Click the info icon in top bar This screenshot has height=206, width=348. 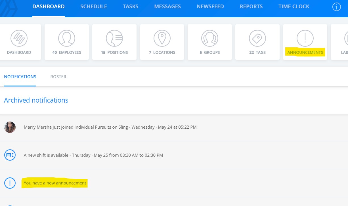tap(336, 7)
